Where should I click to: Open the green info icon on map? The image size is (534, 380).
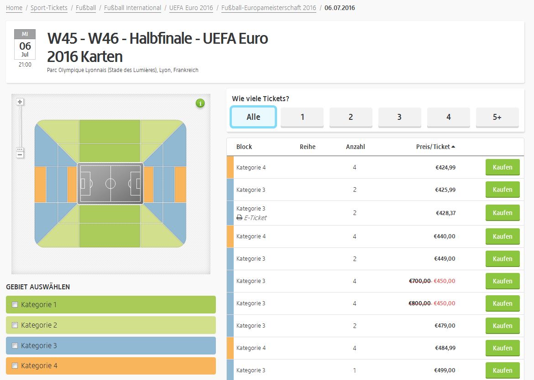pyautogui.click(x=200, y=103)
